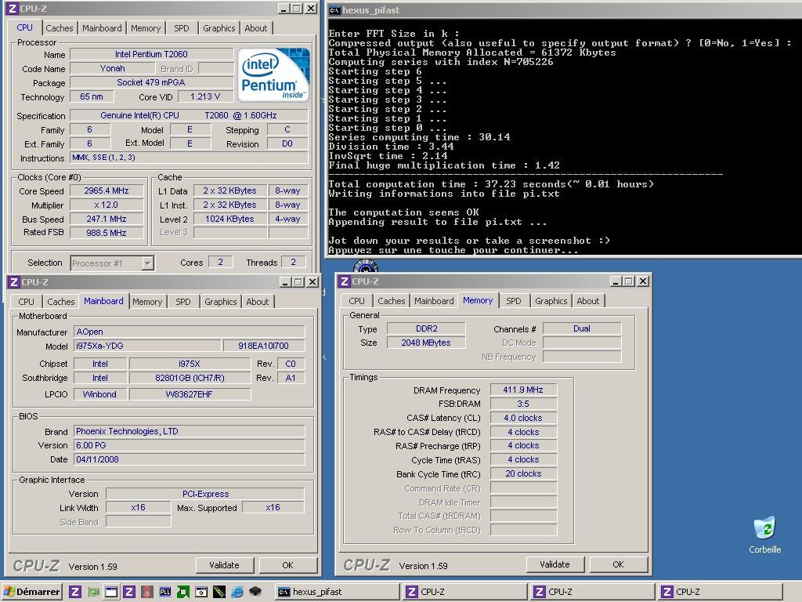Click the Channels # value Dual
This screenshot has width=802, height=602.
click(582, 328)
